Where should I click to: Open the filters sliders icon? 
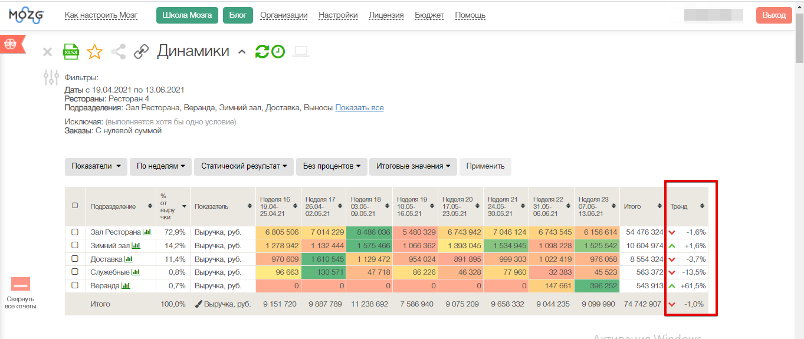[x=51, y=77]
